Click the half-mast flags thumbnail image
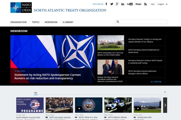 tap(111, 42)
